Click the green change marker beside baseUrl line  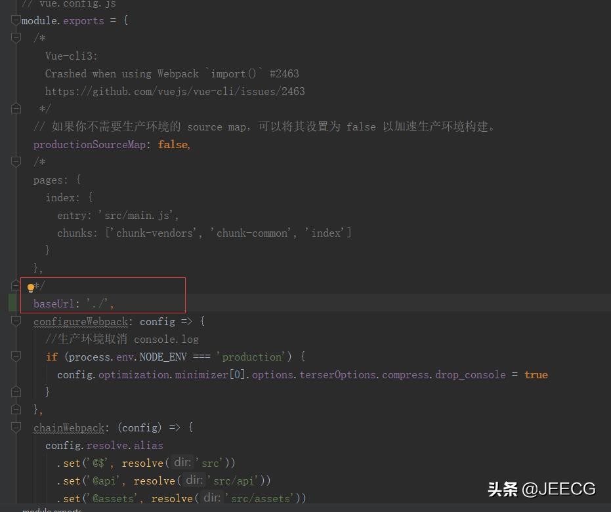(12, 303)
